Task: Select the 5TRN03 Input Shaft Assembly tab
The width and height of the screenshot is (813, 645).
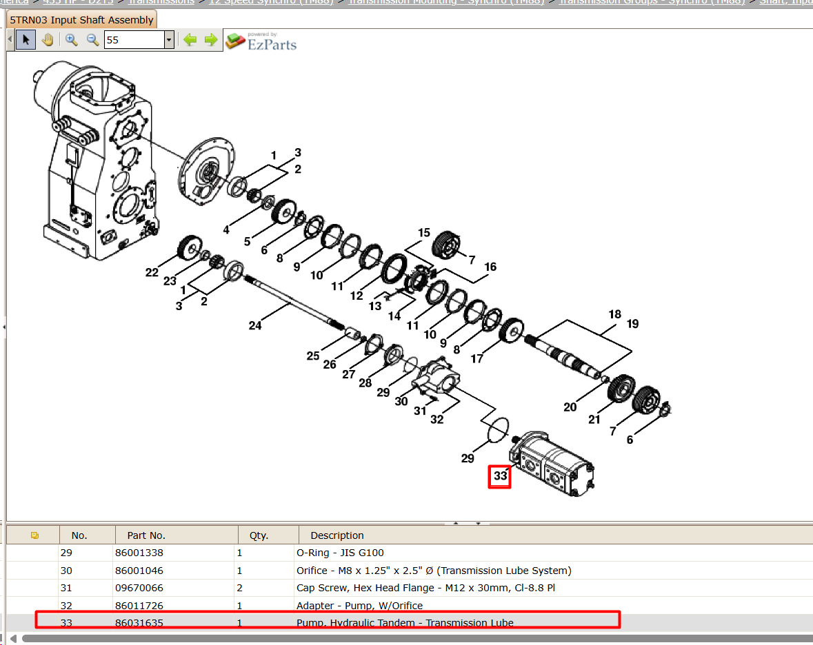Action: click(x=81, y=20)
